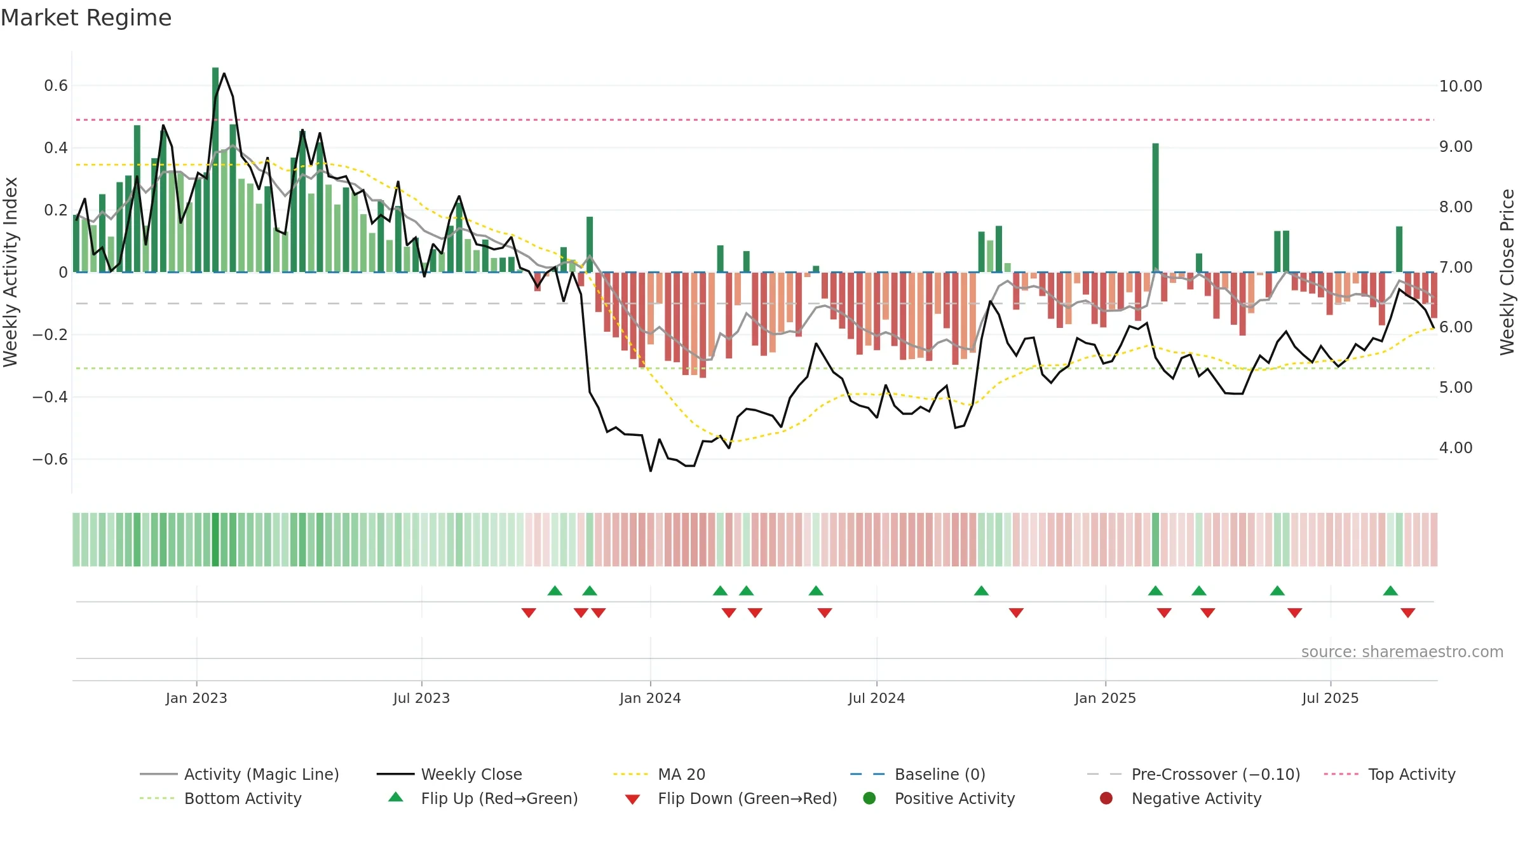Viewport: 1525px width, 858px height.
Task: Click the 0.6 activity axis tick
Action: [x=56, y=86]
